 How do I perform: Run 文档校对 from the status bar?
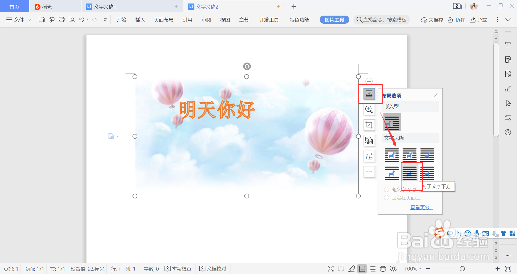coord(213,268)
